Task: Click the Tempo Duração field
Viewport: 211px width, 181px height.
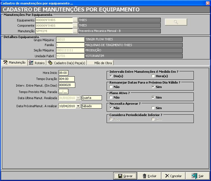Action: pos(67,79)
